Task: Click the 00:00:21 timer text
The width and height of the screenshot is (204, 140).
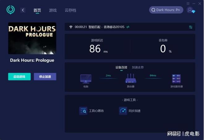Action: pos(81,27)
